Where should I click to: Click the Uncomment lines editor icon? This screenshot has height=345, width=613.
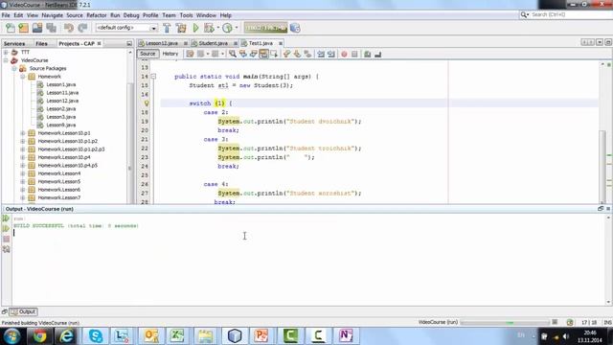pyautogui.click(x=377, y=54)
